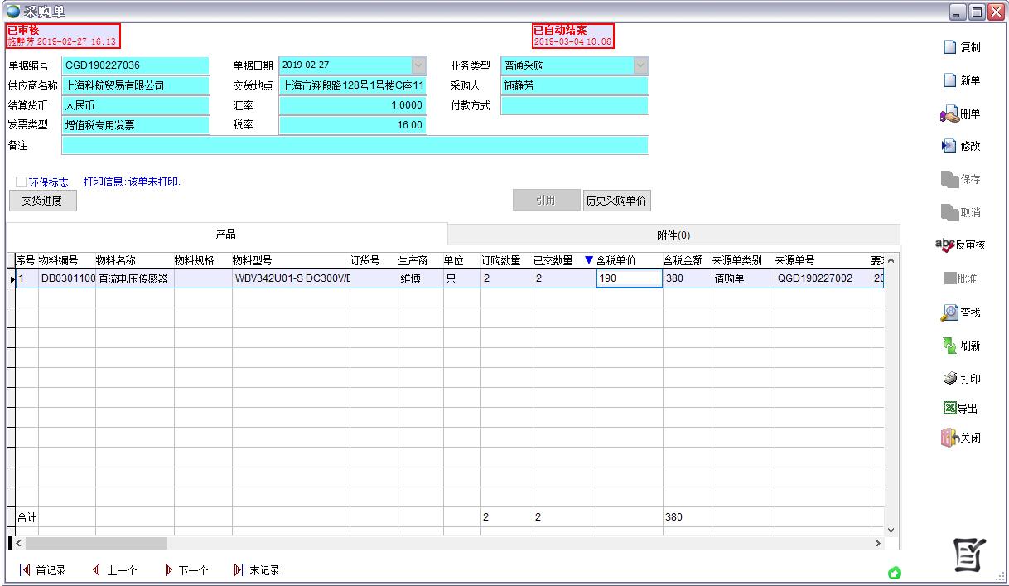Open the 单据日期 date picker dropdown

click(418, 65)
